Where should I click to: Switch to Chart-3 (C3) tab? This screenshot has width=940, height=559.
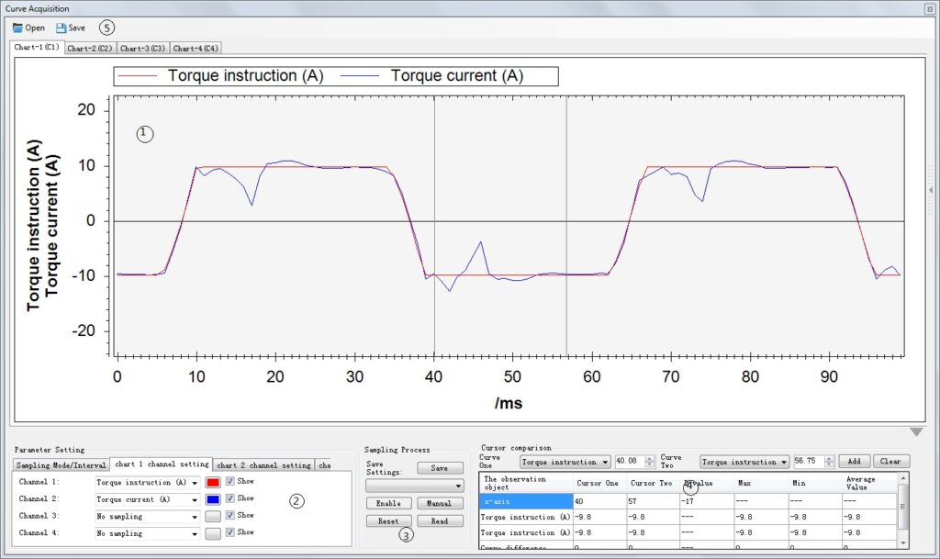click(x=142, y=48)
